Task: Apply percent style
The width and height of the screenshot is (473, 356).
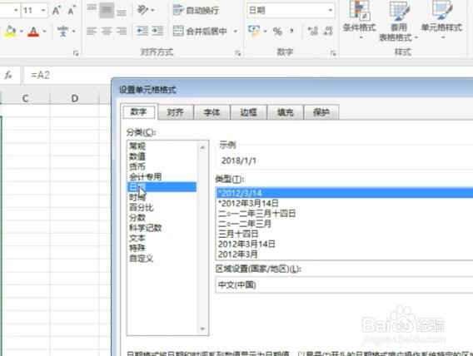Action: point(277,32)
